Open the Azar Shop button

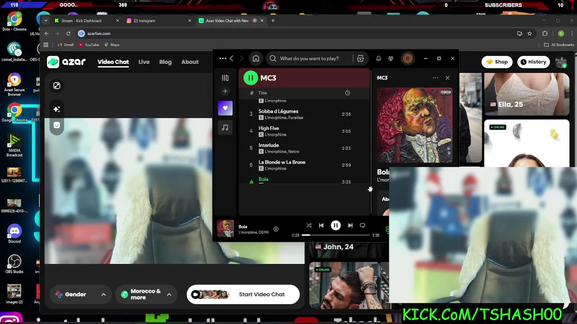497,62
